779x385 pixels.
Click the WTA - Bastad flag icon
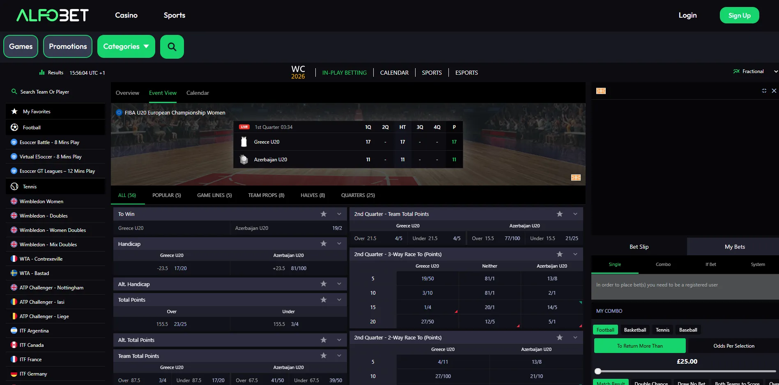click(14, 273)
